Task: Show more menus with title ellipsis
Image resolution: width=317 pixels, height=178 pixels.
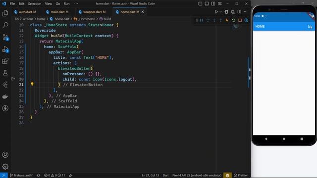Action: tap(76, 3)
